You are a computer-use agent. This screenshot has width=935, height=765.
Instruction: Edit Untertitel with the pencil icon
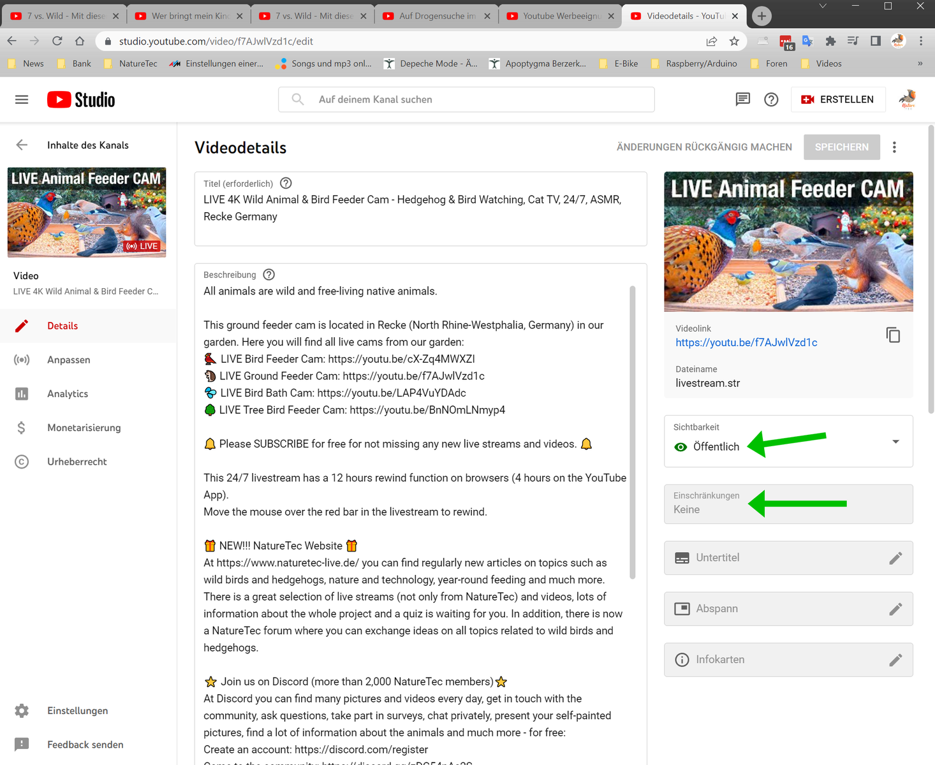click(895, 558)
